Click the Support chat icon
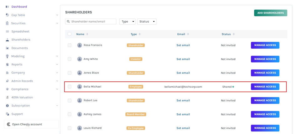 (x=7, y=114)
